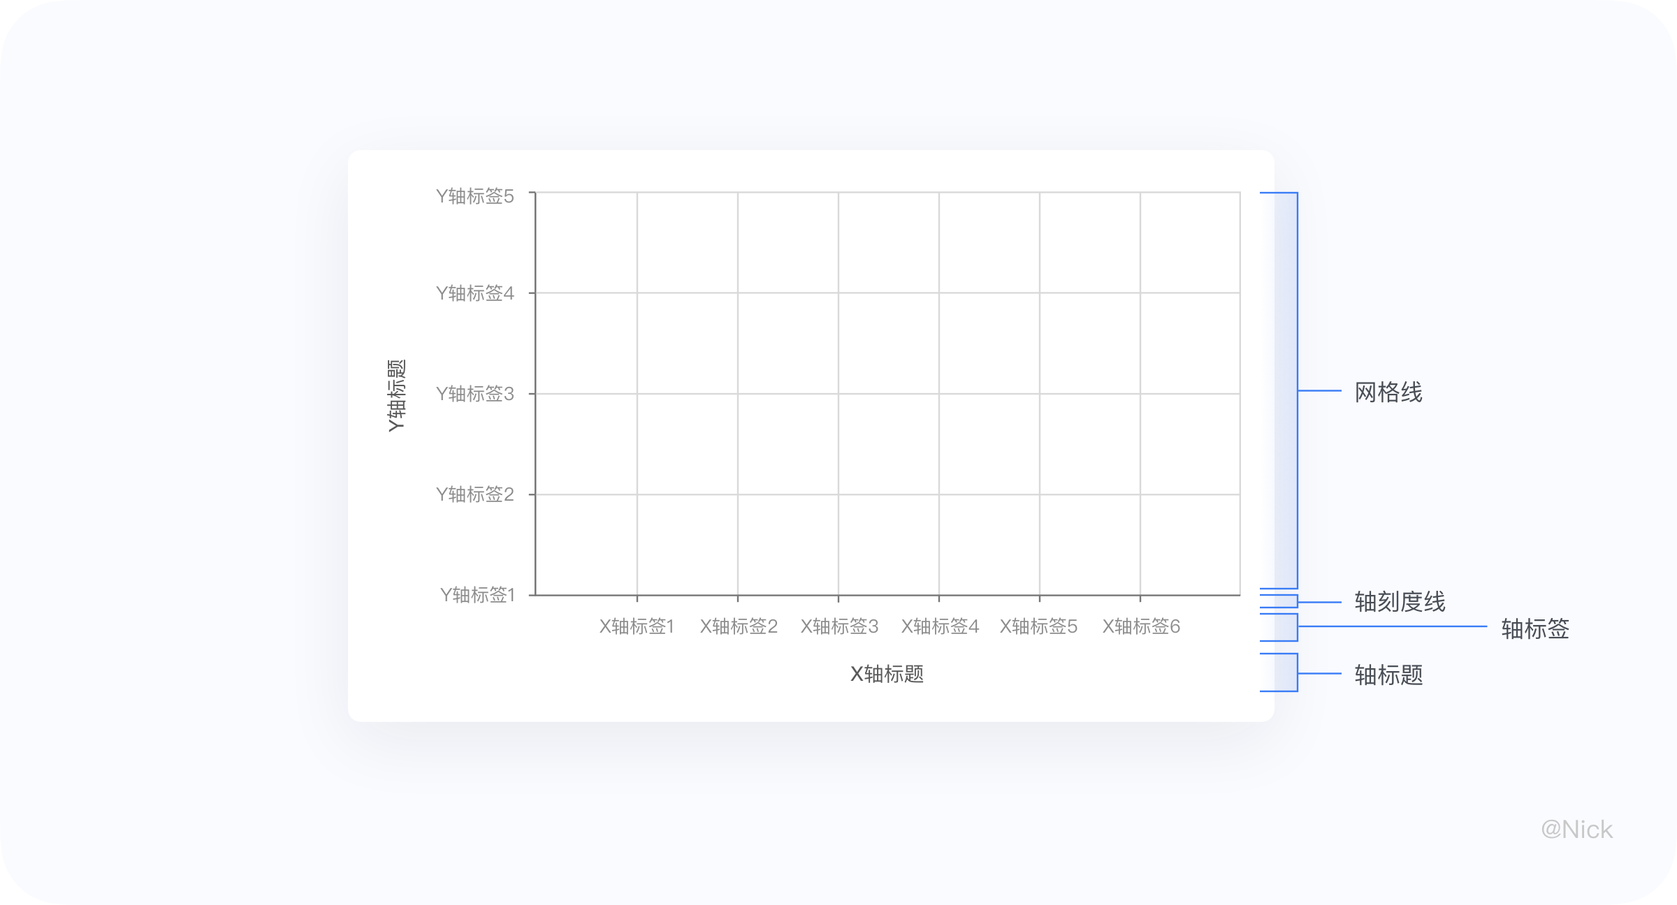Click the X轴标题 axis title
This screenshot has width=1677, height=905.
click(887, 674)
